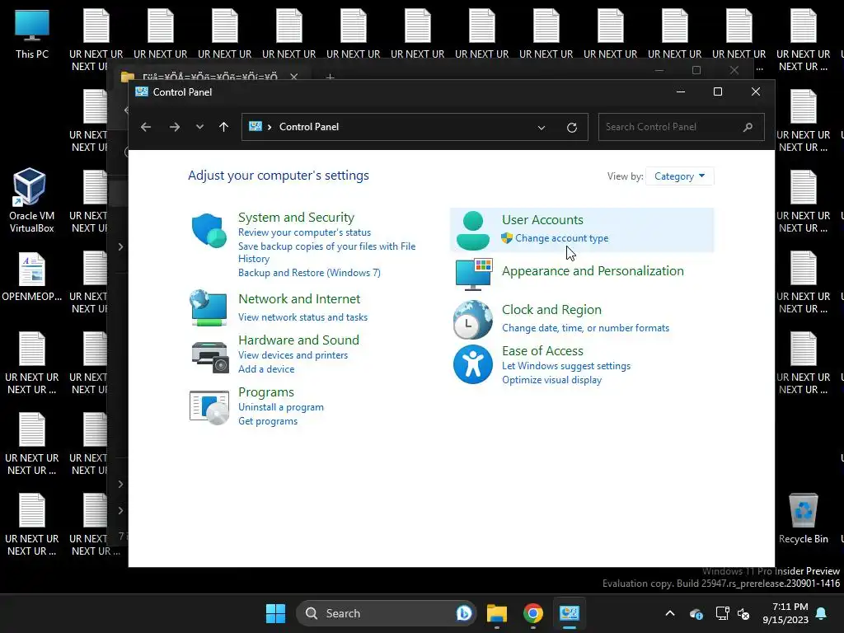Open Clock and Region heading
844x633 pixels.
[x=551, y=310]
